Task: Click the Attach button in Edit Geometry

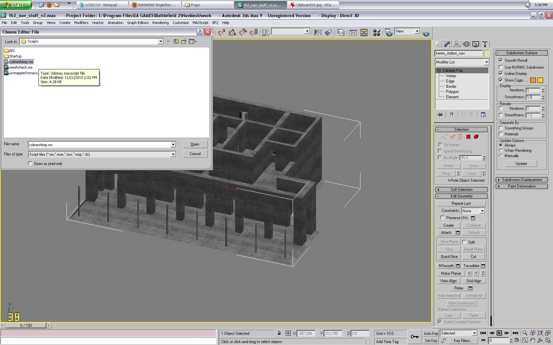Action: (x=446, y=233)
